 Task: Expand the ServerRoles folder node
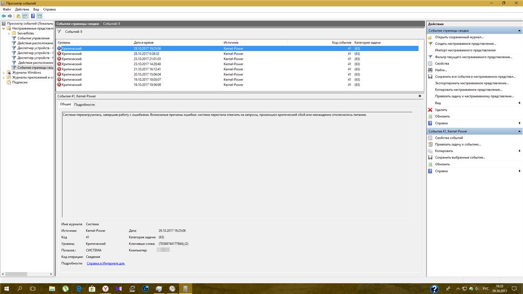click(x=9, y=33)
